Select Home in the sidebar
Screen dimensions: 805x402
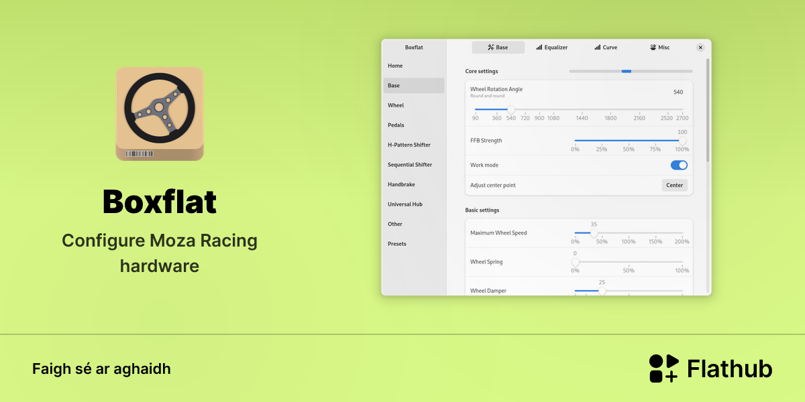[x=414, y=66]
